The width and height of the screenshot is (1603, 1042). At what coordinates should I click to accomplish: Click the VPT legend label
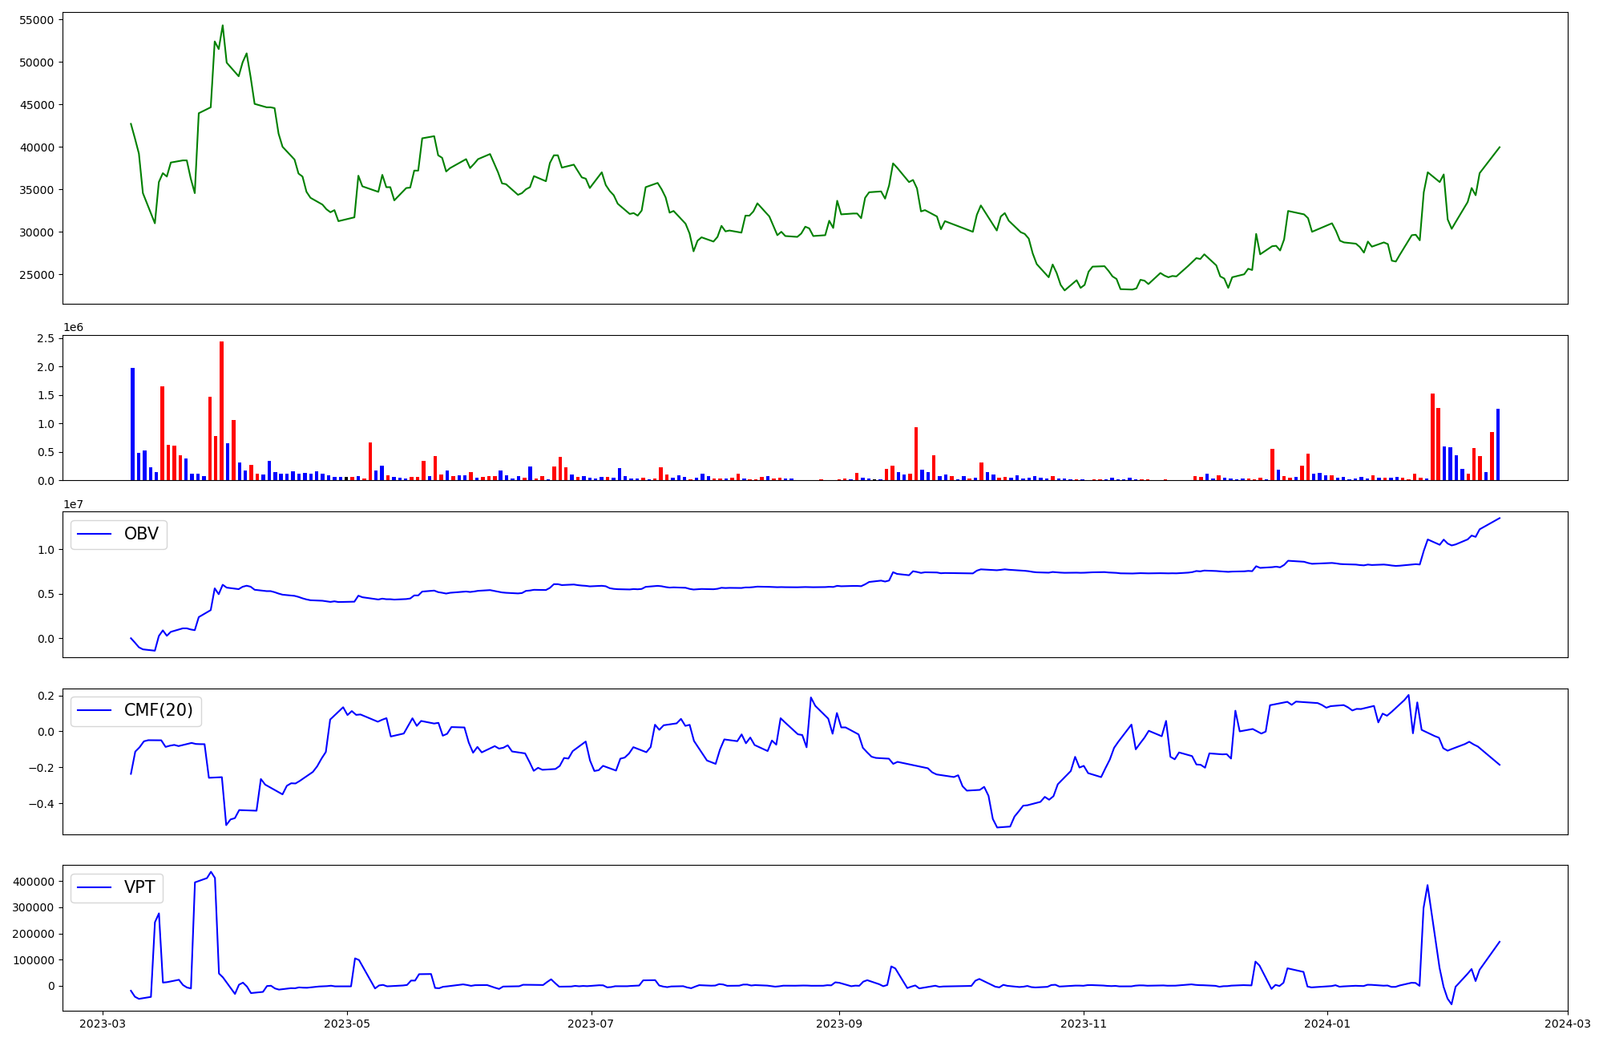139,887
